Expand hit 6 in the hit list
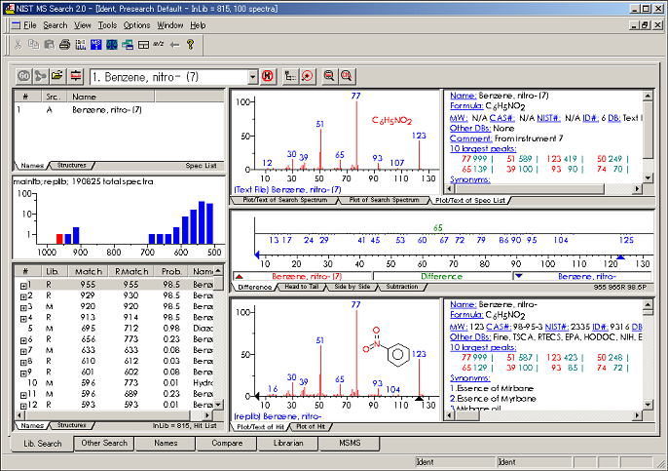The image size is (668, 471). pyautogui.click(x=23, y=341)
